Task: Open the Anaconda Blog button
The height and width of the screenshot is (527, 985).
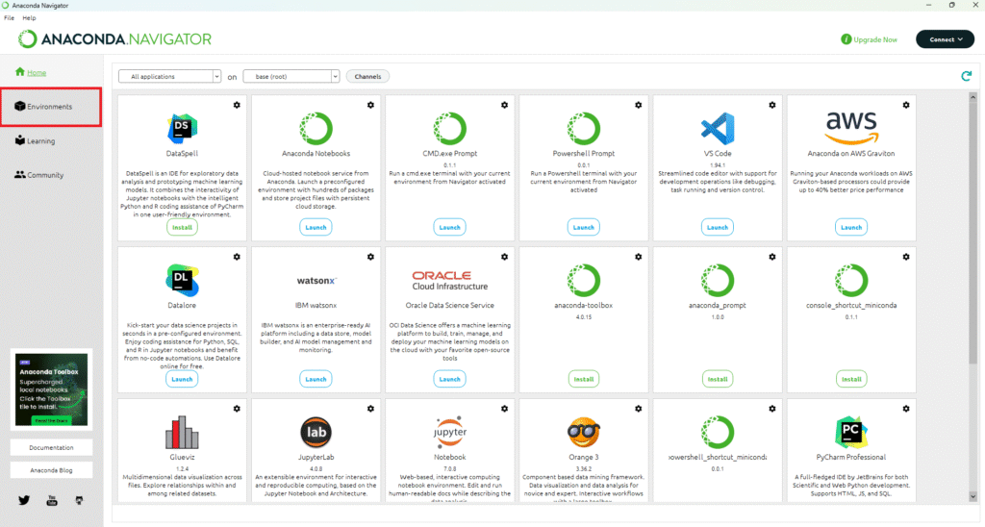Action: 52,470
